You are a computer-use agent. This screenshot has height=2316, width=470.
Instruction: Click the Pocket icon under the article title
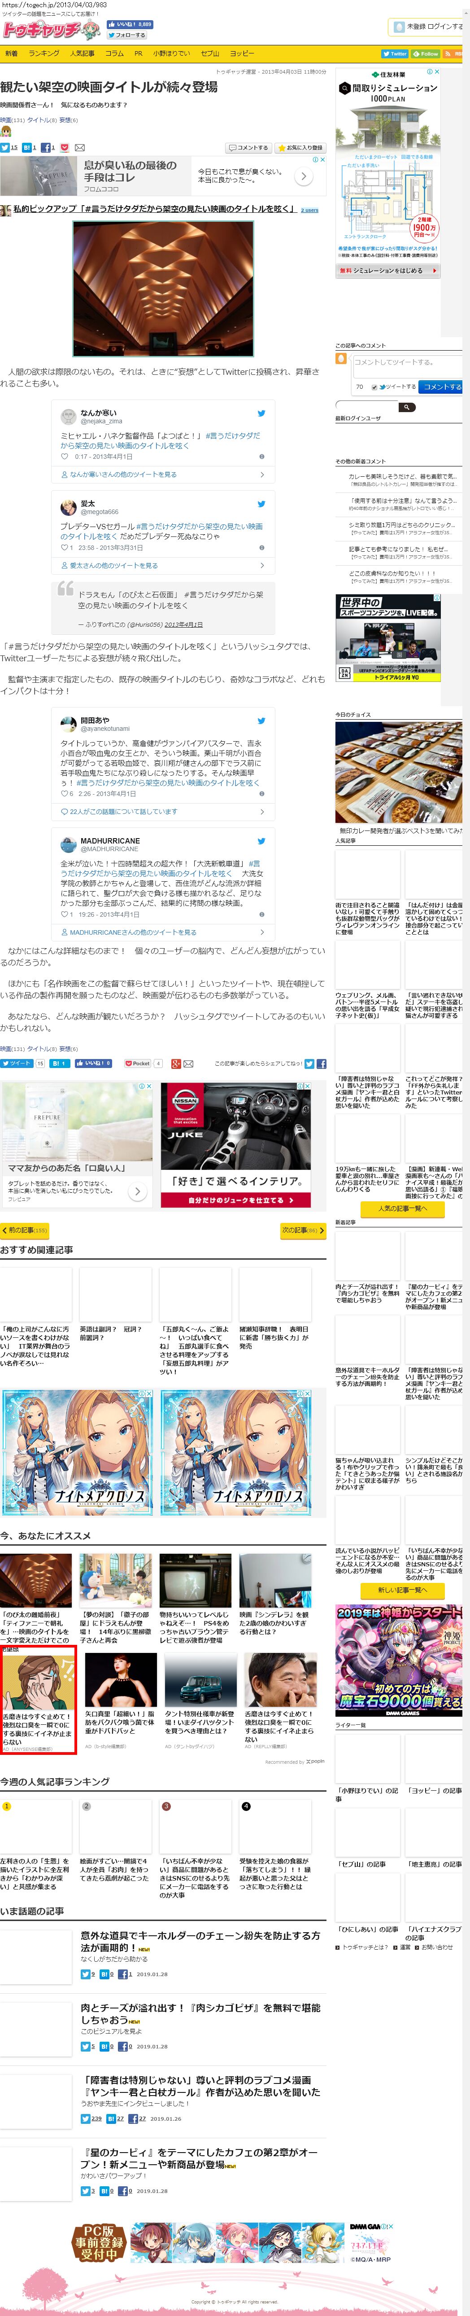[x=65, y=147]
